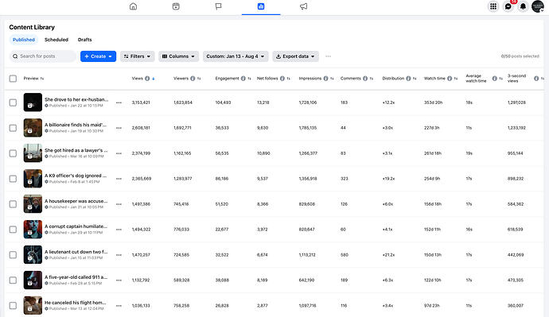Click the Engagement column header

[227, 79]
